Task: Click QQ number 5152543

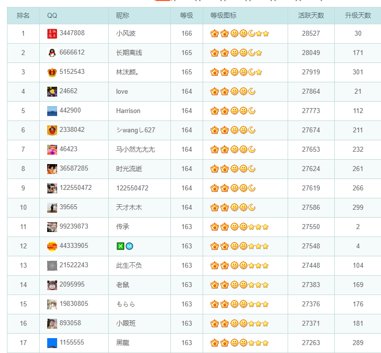Action: 72,72
